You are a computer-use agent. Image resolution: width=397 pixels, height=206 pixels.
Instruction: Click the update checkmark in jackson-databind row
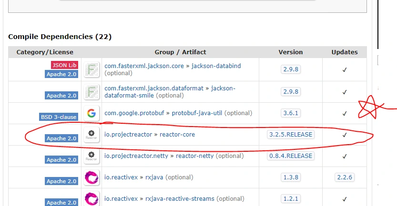tap(345, 70)
